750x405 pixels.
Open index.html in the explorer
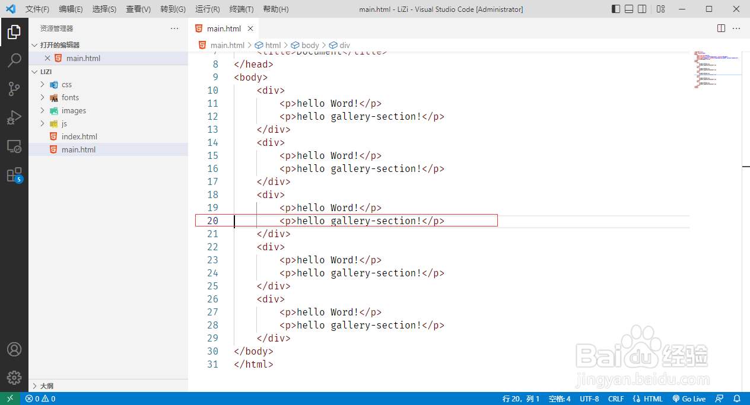pyautogui.click(x=79, y=136)
